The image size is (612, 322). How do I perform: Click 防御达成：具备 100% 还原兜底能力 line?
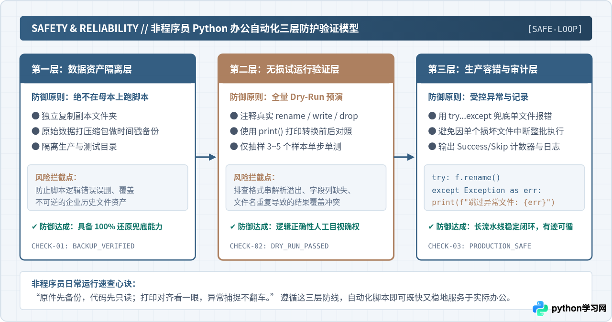pos(98,226)
